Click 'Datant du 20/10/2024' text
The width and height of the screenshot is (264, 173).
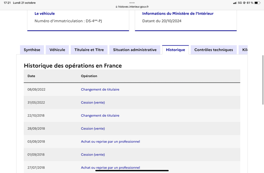coord(162,21)
